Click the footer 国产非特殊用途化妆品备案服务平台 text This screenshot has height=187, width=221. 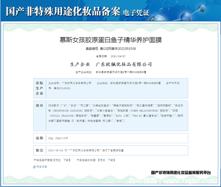[181, 172]
